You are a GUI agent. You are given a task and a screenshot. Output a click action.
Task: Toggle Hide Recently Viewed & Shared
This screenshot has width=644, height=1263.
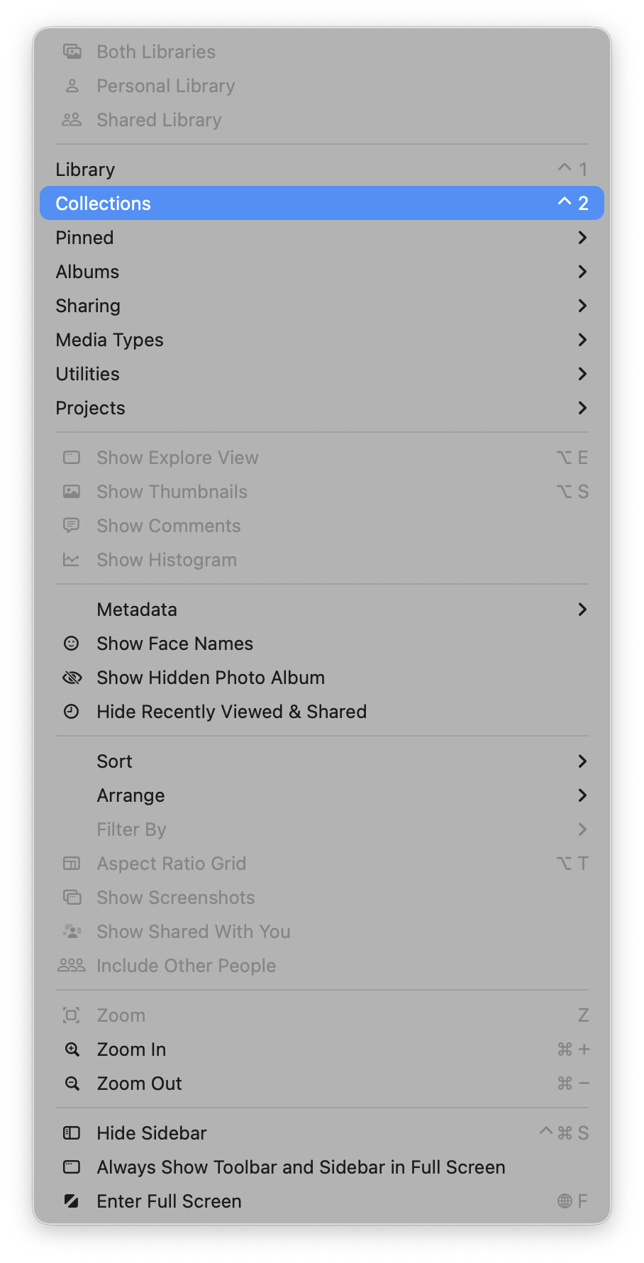pyautogui.click(x=231, y=712)
